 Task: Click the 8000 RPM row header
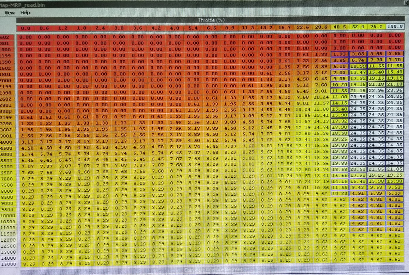click(x=8, y=191)
